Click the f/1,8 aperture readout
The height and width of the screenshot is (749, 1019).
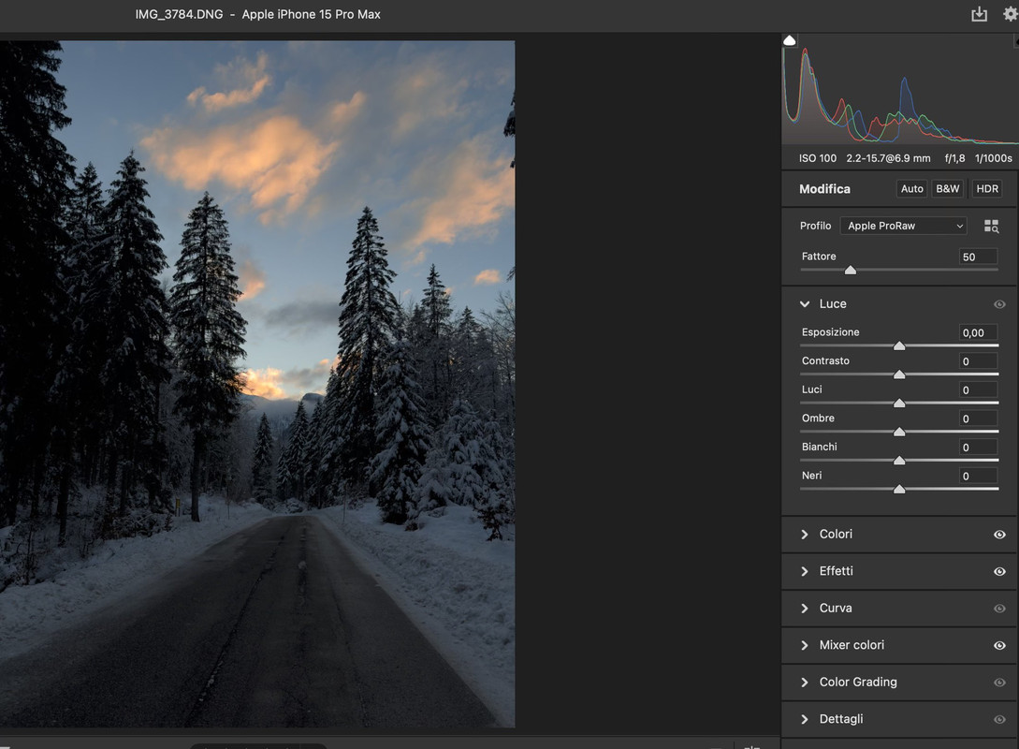(954, 158)
